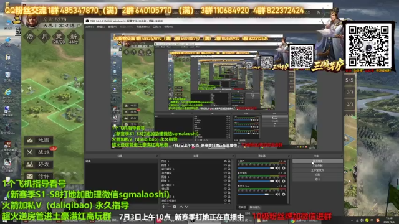
Task: Toggle lock on the 图像 5 source
Action: [229, 165]
